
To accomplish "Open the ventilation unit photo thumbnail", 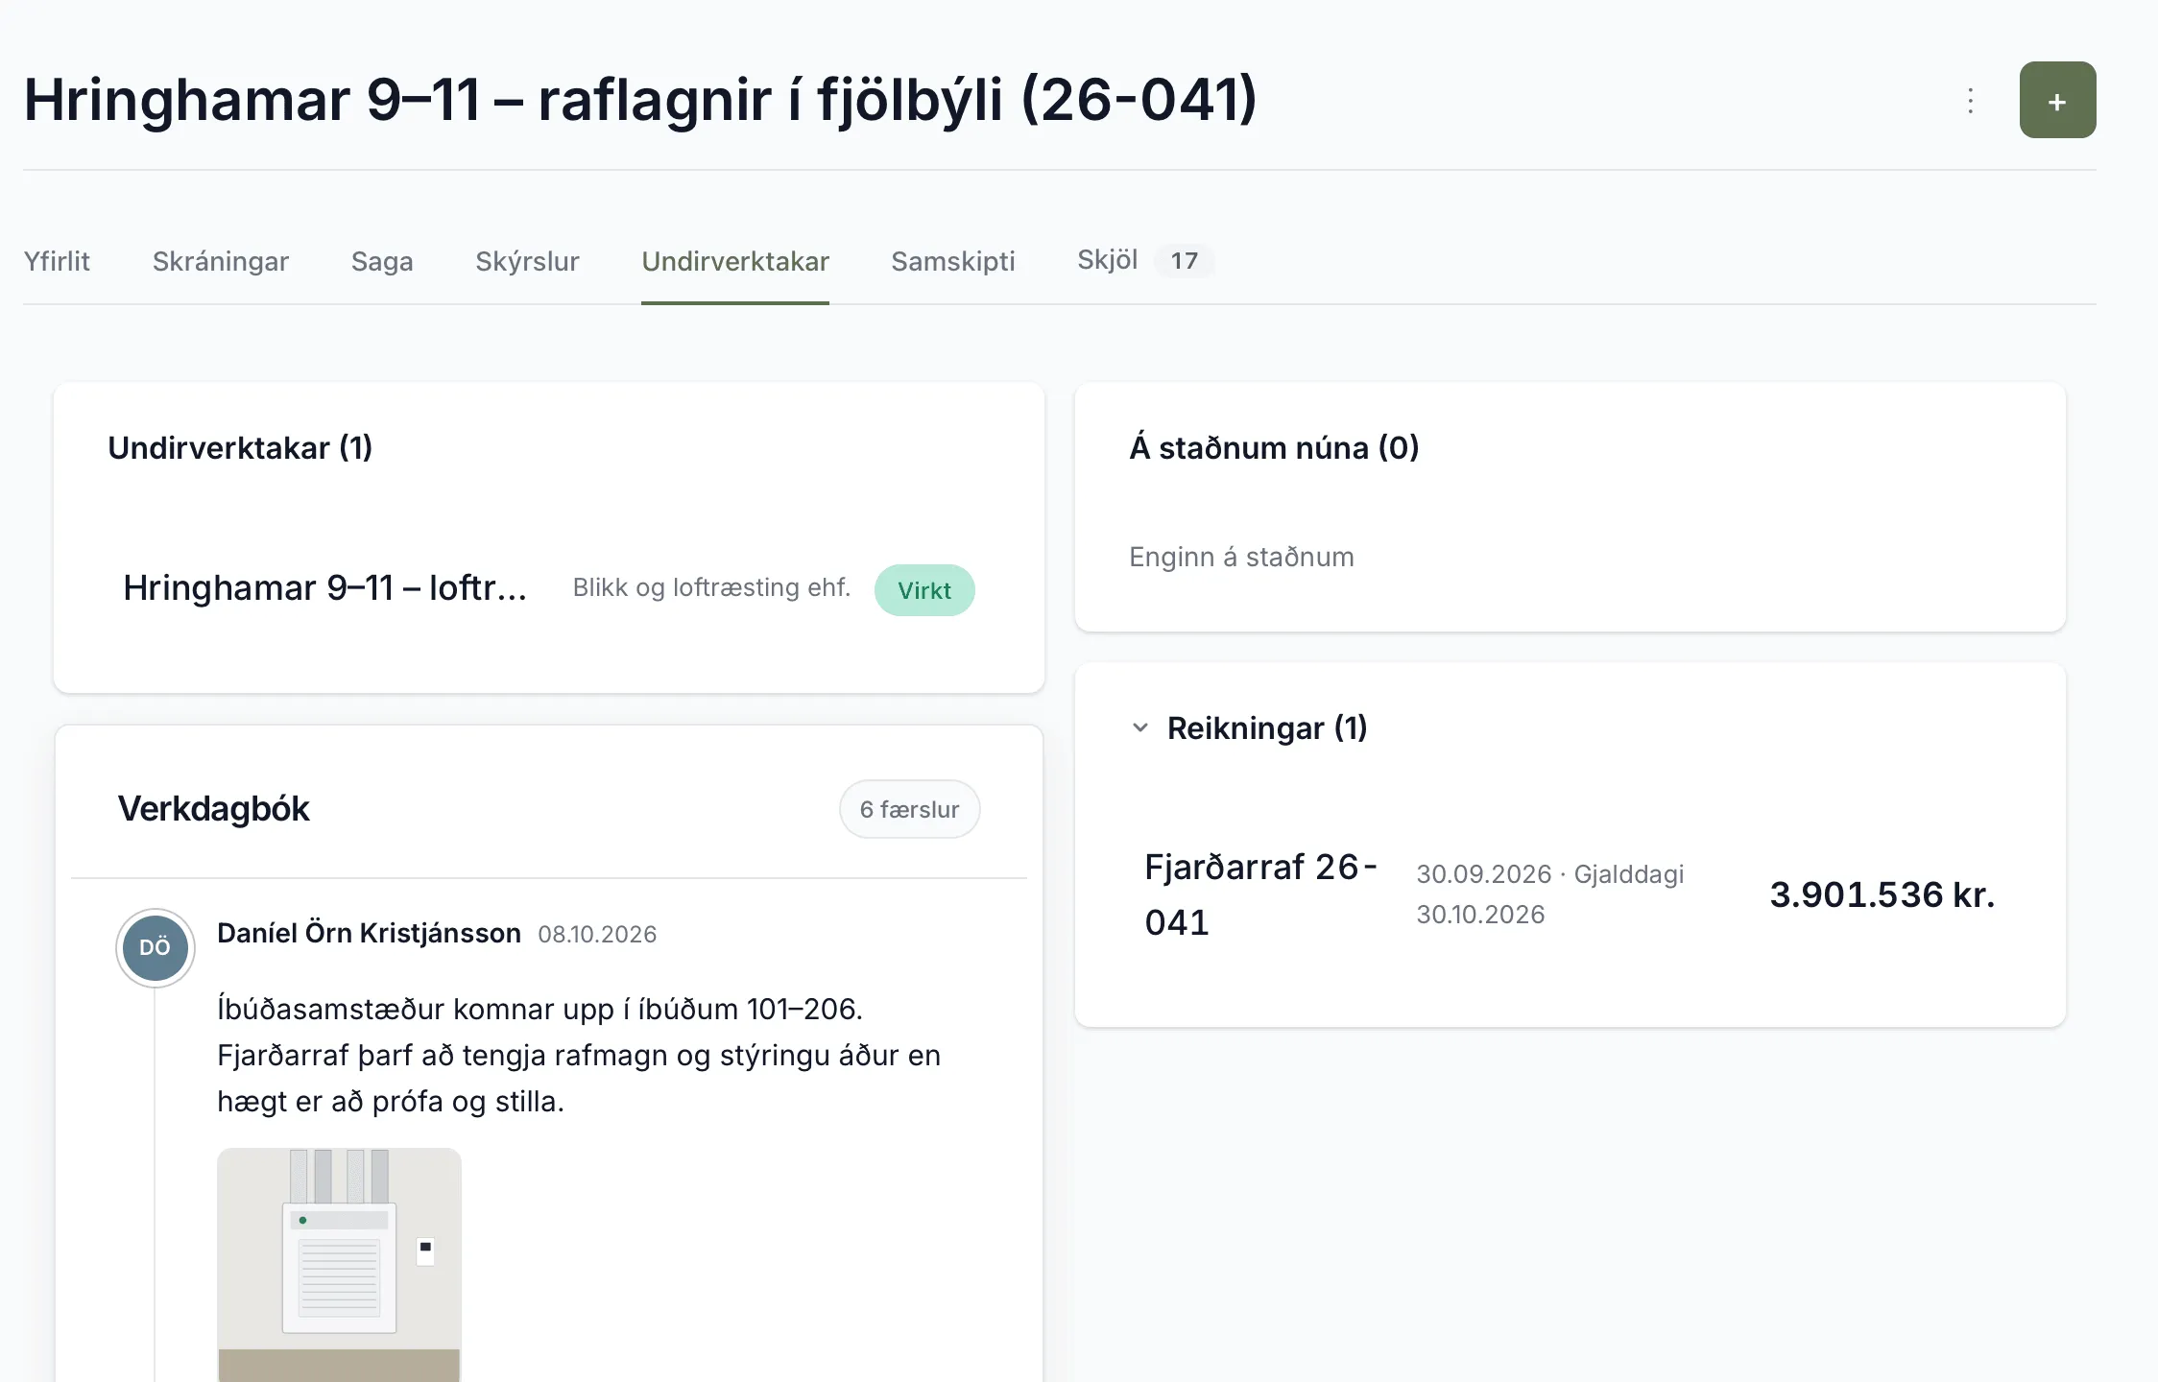I will [x=339, y=1265].
